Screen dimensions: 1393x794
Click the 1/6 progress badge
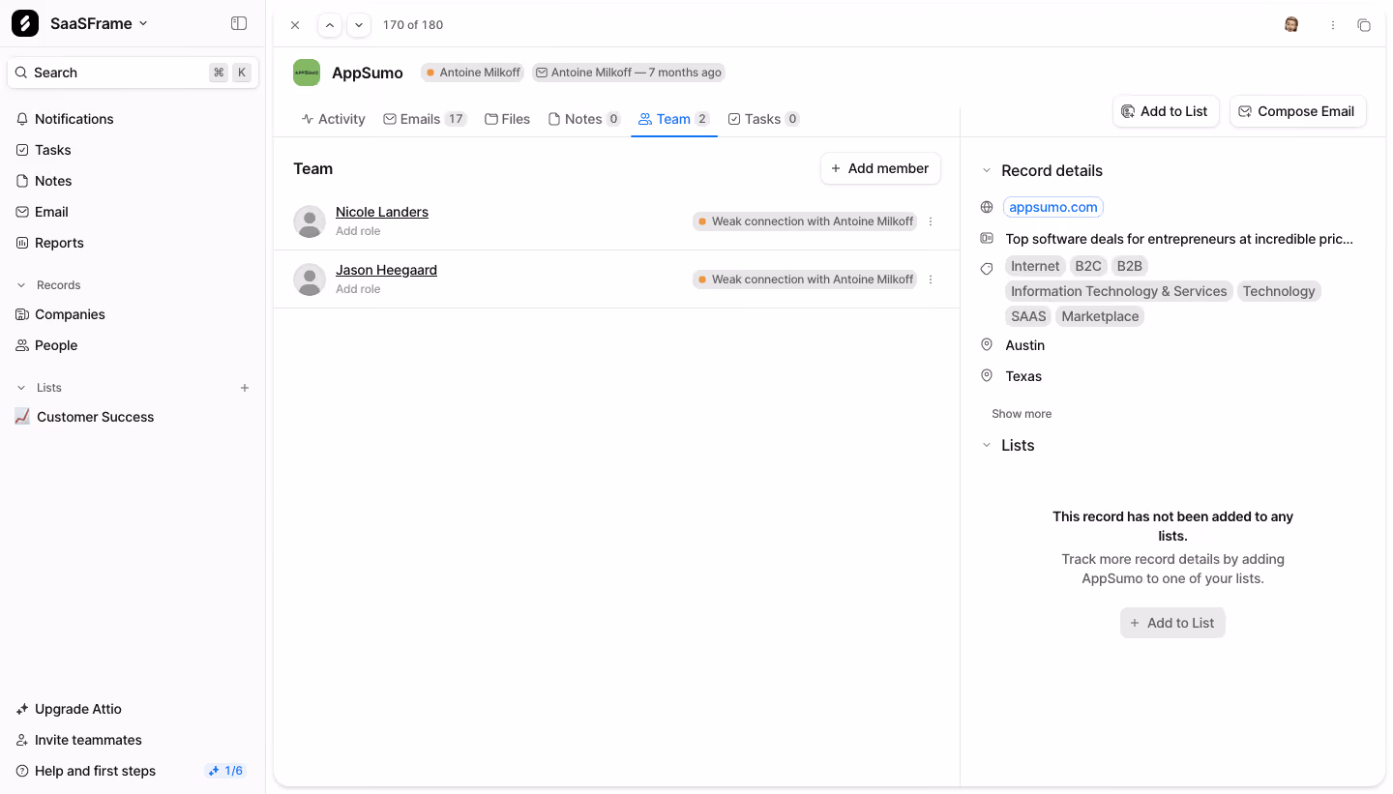click(x=225, y=771)
